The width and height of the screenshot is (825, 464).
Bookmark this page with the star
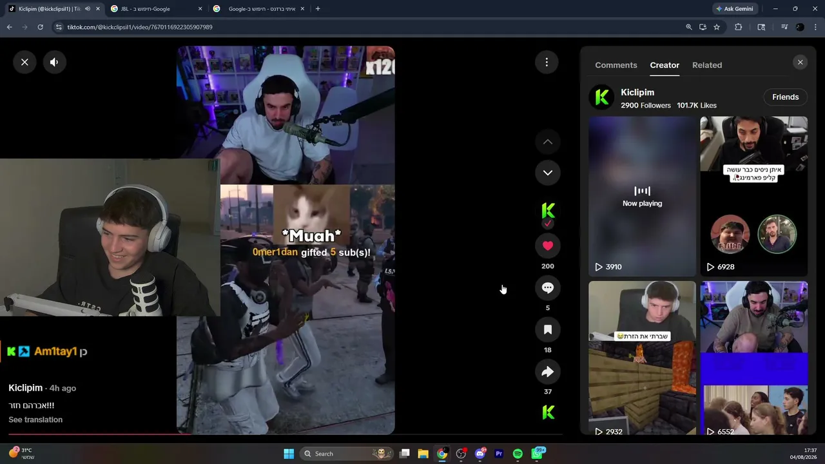(717, 27)
